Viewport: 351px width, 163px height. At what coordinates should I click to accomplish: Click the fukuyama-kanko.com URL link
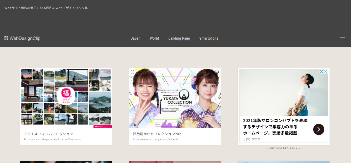(54, 139)
